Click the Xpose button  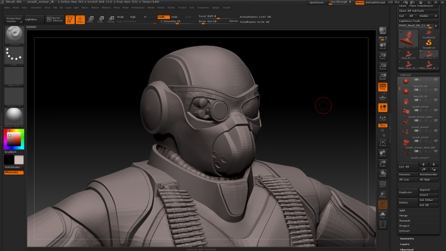(x=382, y=225)
